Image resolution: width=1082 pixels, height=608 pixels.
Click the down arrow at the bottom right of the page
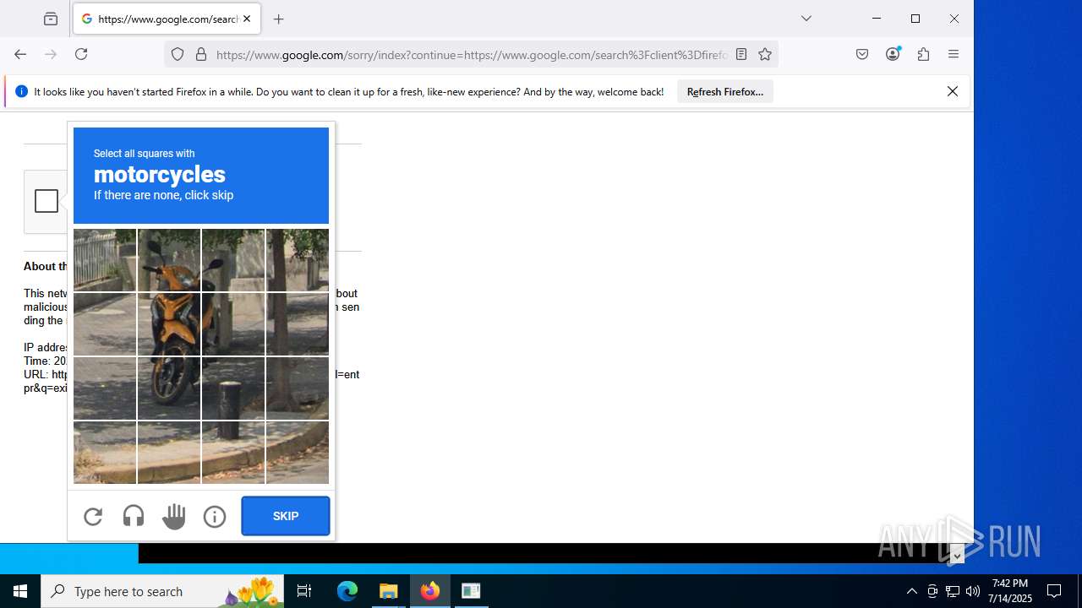point(957,556)
